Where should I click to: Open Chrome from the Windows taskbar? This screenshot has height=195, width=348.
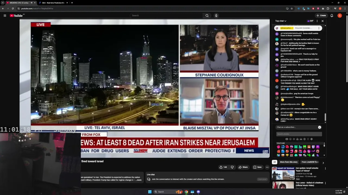coord(186,192)
